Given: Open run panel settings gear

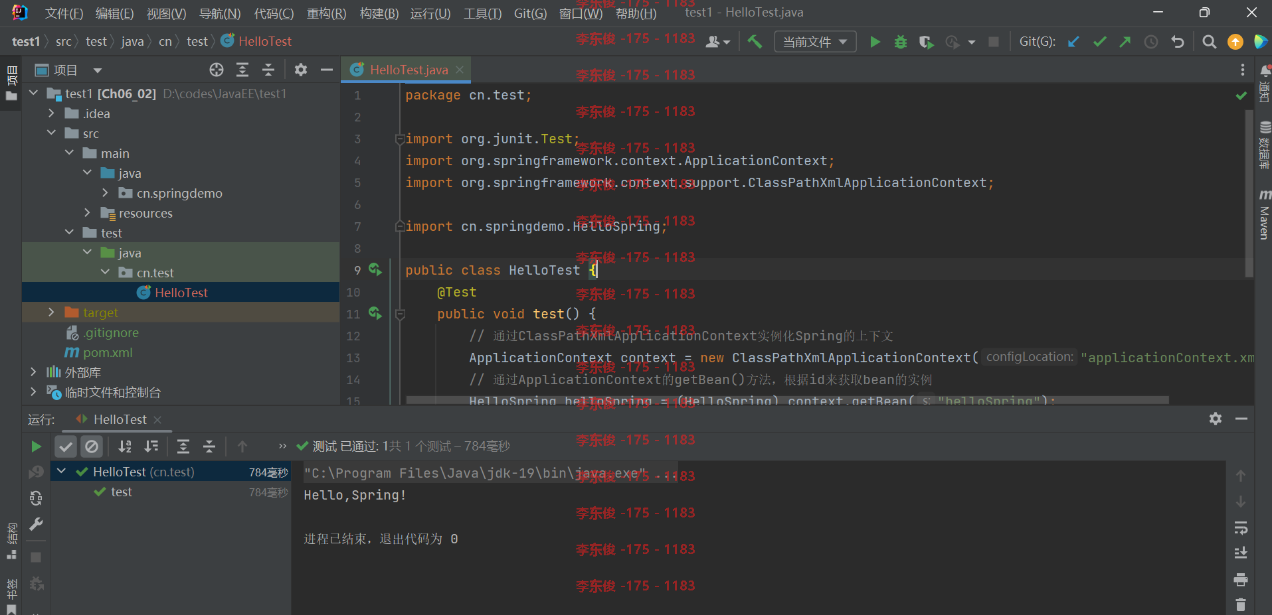Looking at the screenshot, I should [x=1215, y=419].
